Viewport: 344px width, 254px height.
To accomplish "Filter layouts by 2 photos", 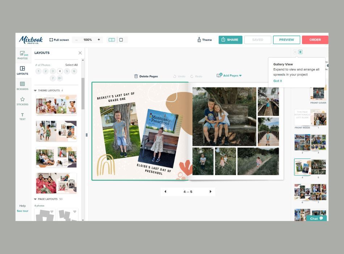I will 45,71.
